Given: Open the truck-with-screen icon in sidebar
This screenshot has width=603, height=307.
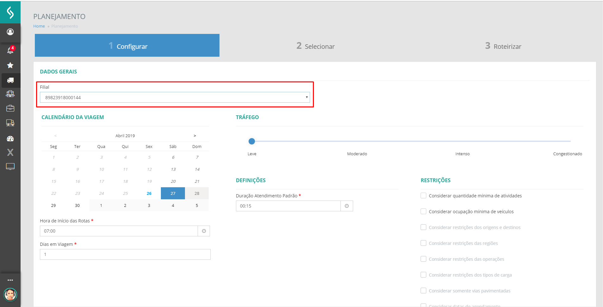Looking at the screenshot, I should click(x=10, y=123).
